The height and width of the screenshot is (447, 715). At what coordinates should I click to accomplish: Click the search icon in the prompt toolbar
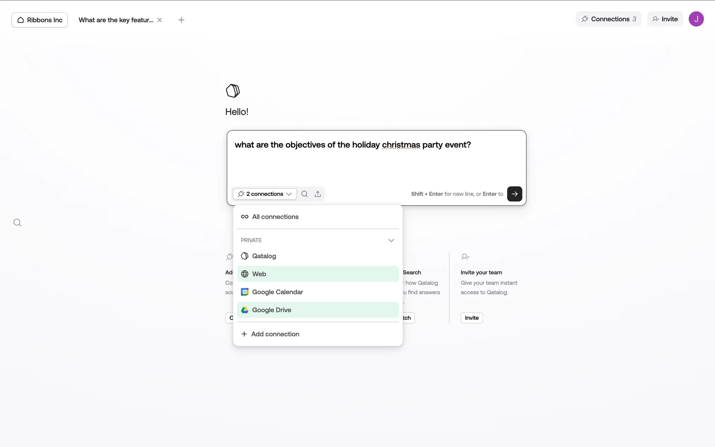click(x=304, y=194)
